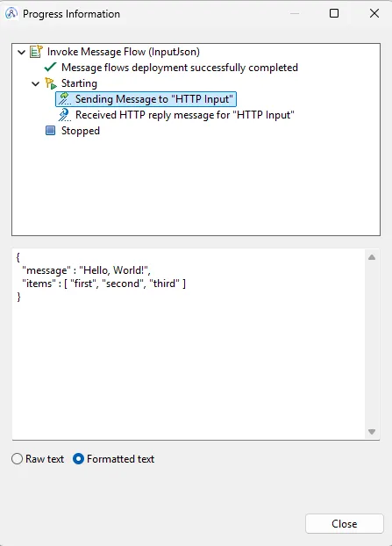The width and height of the screenshot is (392, 546).
Task: Click the blue Stopped square icon
Action: pyautogui.click(x=51, y=131)
